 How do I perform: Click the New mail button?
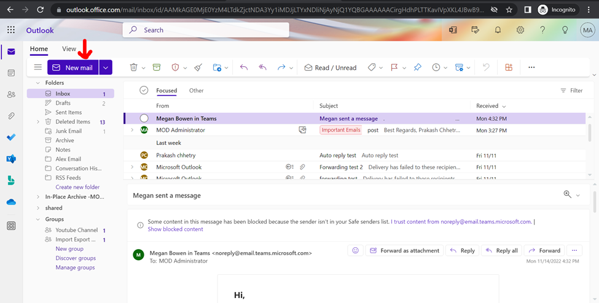[x=73, y=67]
